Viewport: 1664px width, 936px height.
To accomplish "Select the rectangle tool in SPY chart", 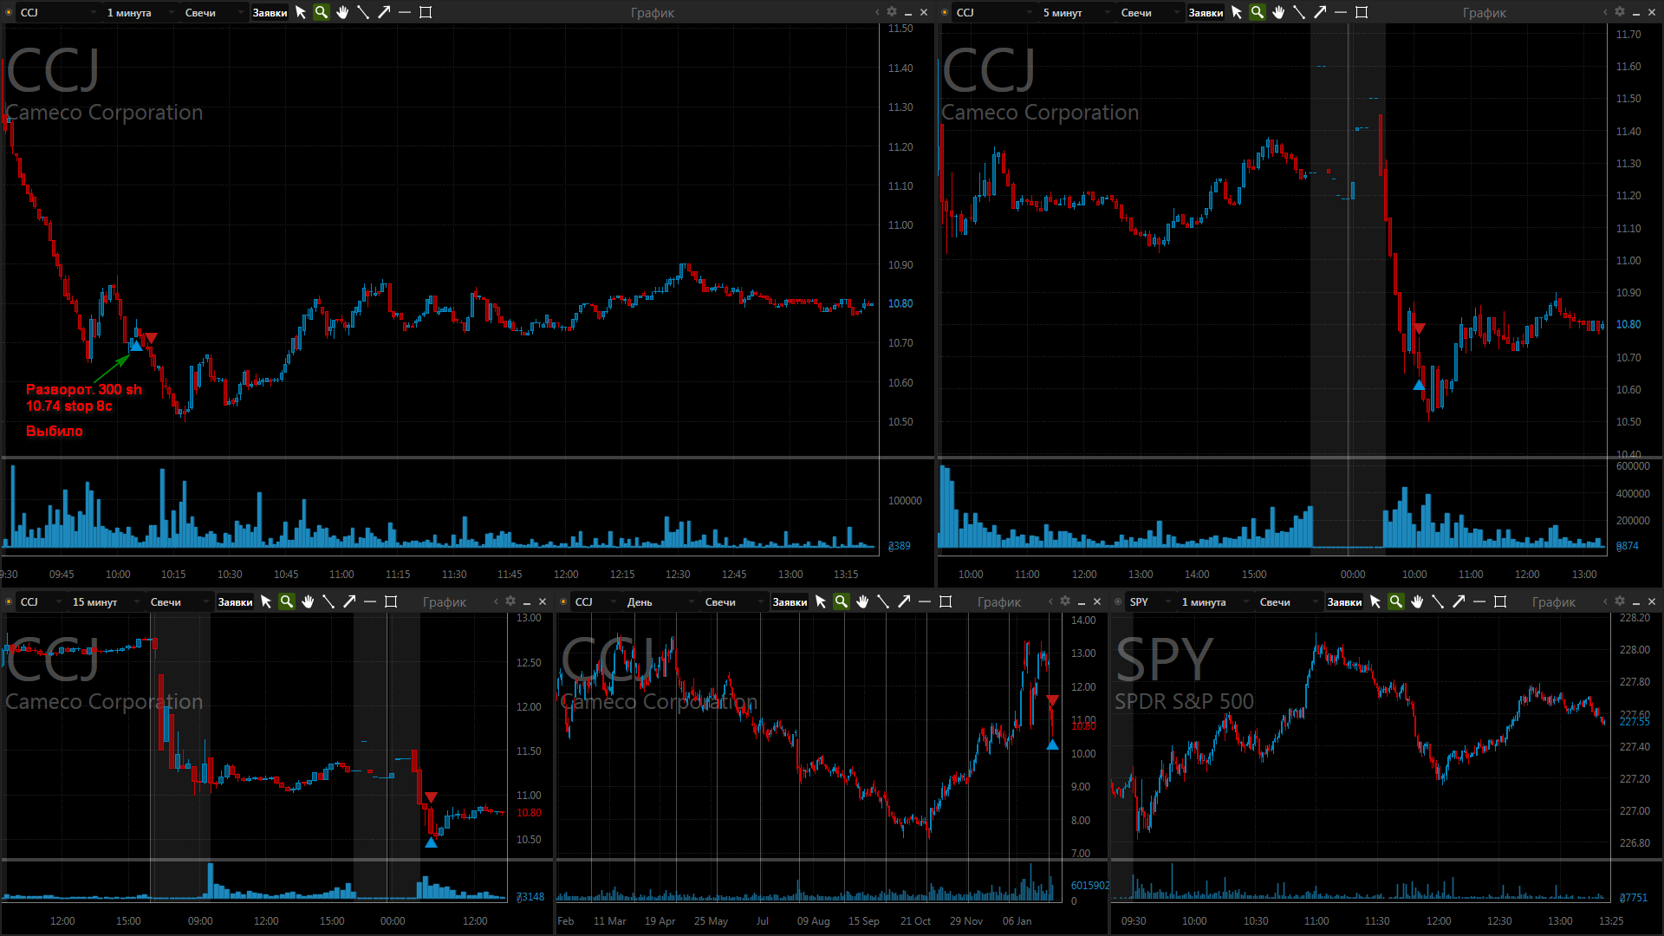I will click(1500, 601).
